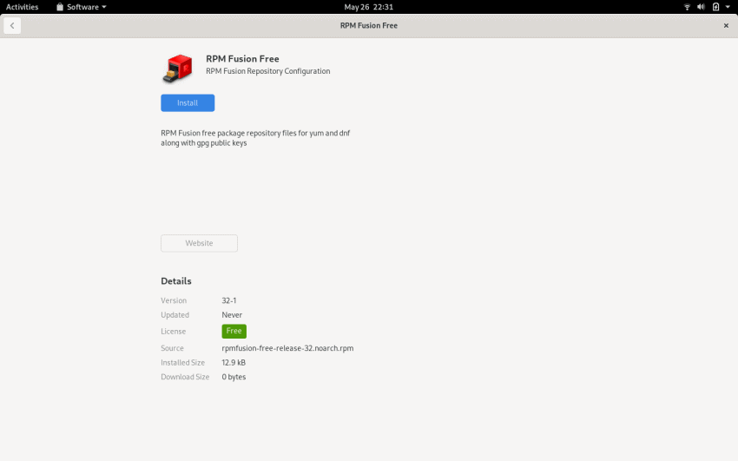Click the source rpm filename text
Screen dimensions: 738x461
(287, 348)
